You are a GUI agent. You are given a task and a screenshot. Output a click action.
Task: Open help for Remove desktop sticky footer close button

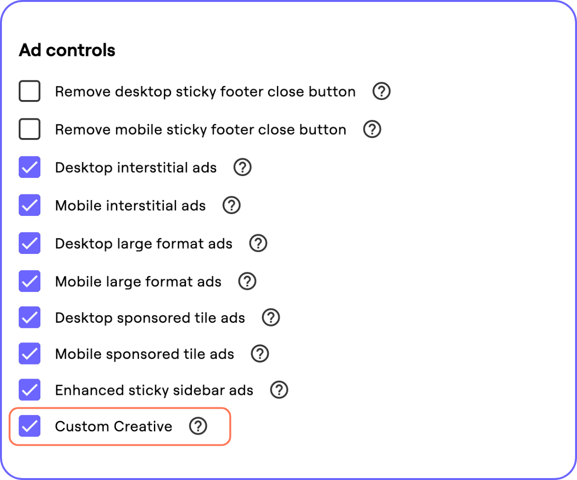(x=381, y=91)
